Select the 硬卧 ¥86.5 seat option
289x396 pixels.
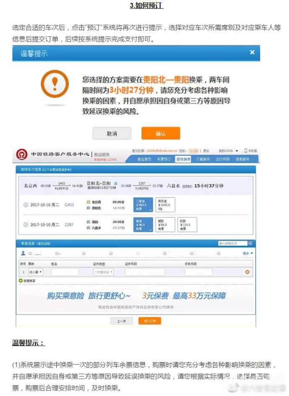click(x=165, y=225)
